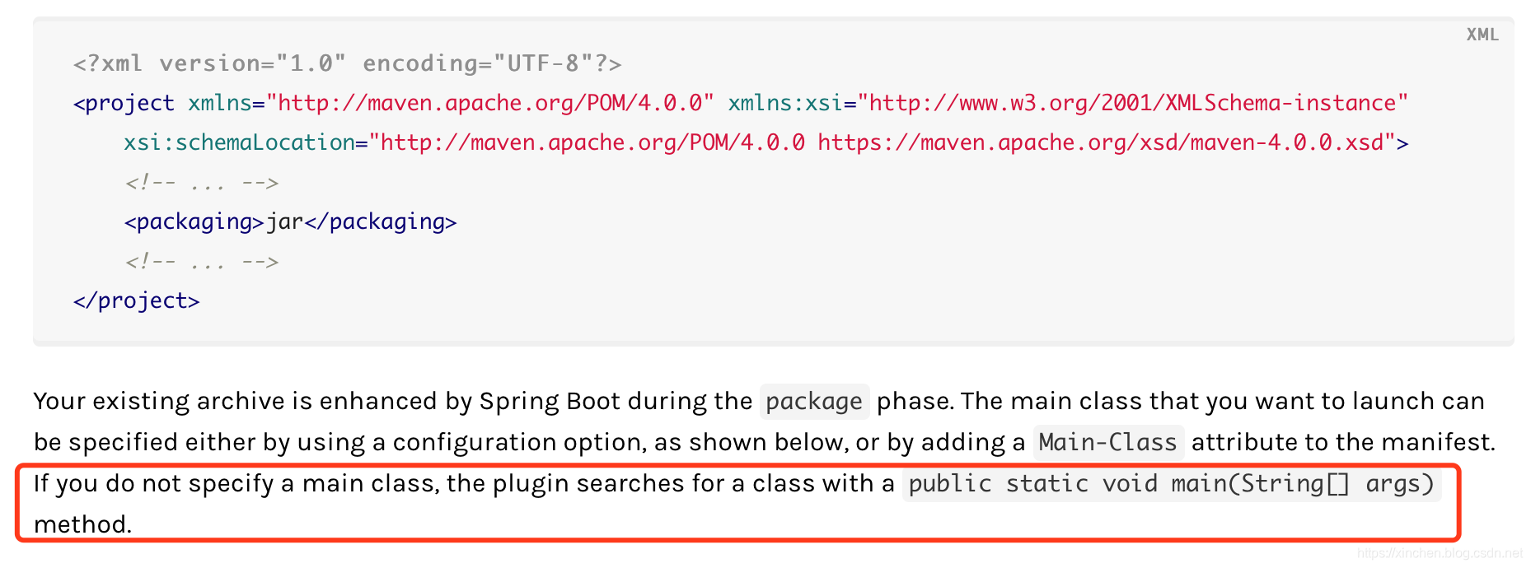
Task: Click the opening project tag
Action: pos(124,104)
